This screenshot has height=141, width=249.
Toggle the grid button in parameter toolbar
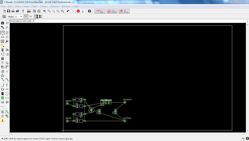tap(4, 16)
